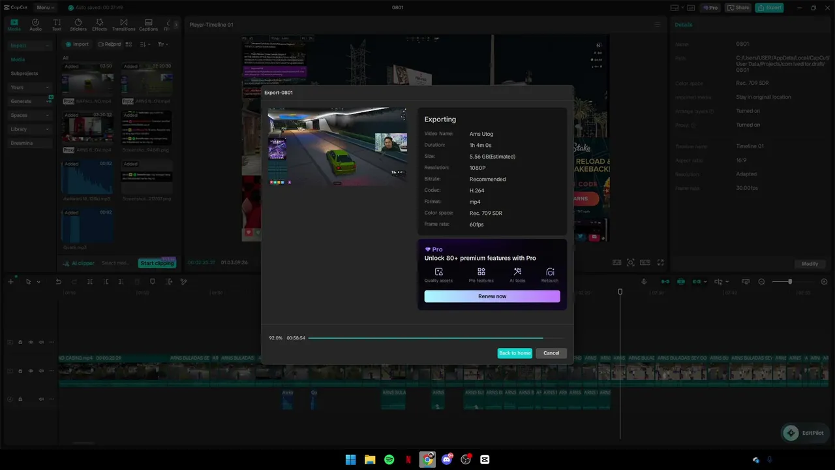Click the Back to home button

tap(515, 353)
